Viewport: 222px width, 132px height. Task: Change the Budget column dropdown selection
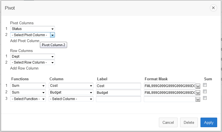pos(71,92)
